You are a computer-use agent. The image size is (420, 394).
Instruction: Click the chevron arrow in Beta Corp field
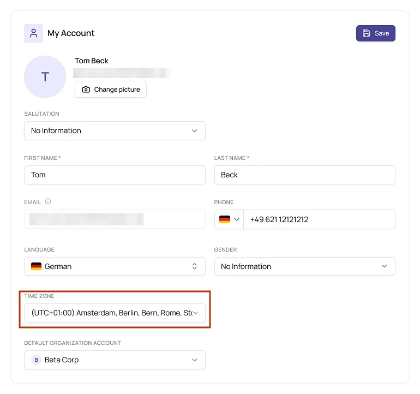[195, 360]
